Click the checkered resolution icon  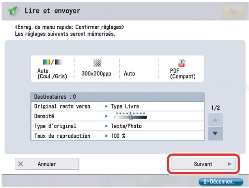tap(97, 63)
